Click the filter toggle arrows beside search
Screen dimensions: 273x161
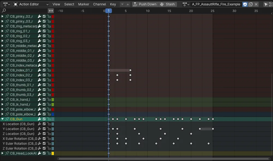(51, 11)
